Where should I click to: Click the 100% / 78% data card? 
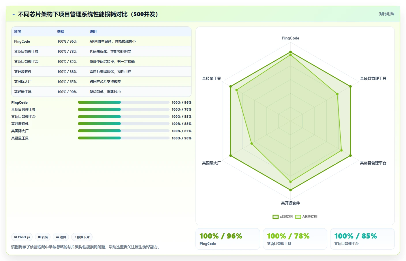tap(295, 239)
